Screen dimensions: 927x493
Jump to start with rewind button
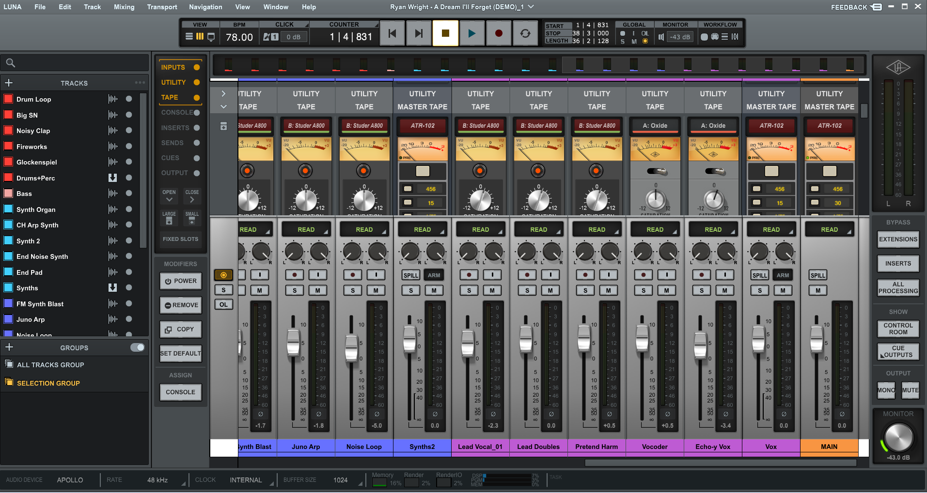coord(392,33)
